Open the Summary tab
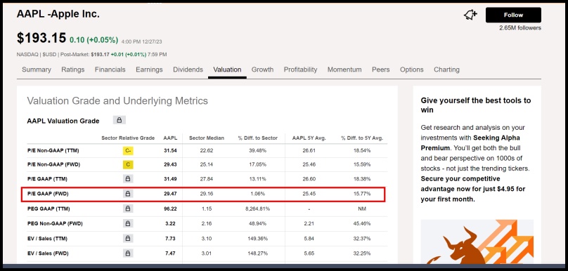The width and height of the screenshot is (568, 271). pyautogui.click(x=37, y=70)
